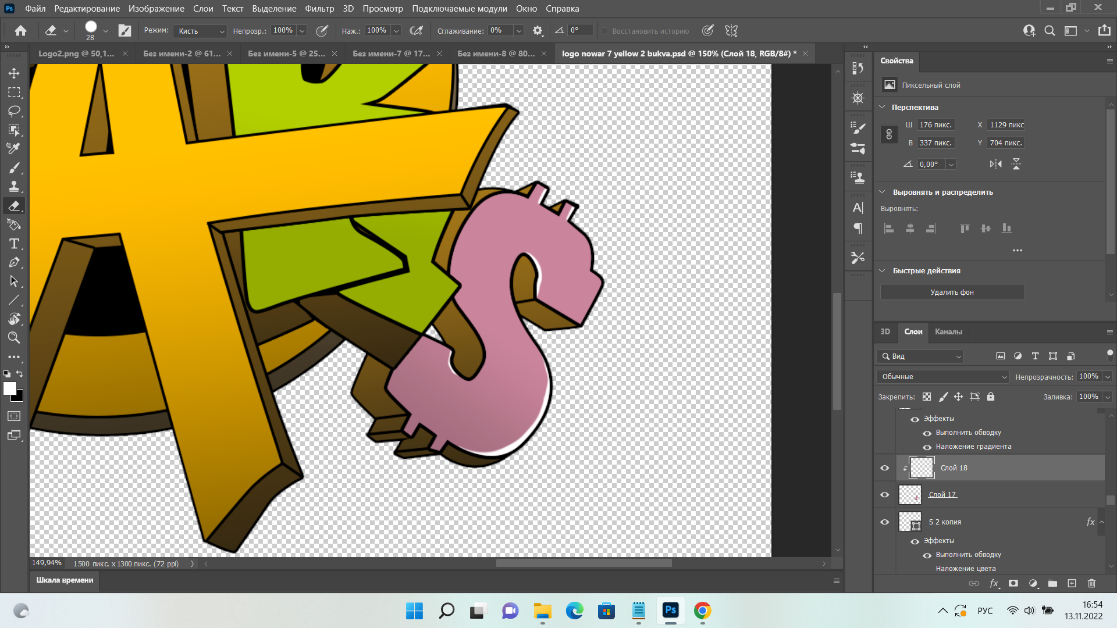Image resolution: width=1117 pixels, height=628 pixels.
Task: Select the Object Selection tool
Action: pyautogui.click(x=14, y=130)
